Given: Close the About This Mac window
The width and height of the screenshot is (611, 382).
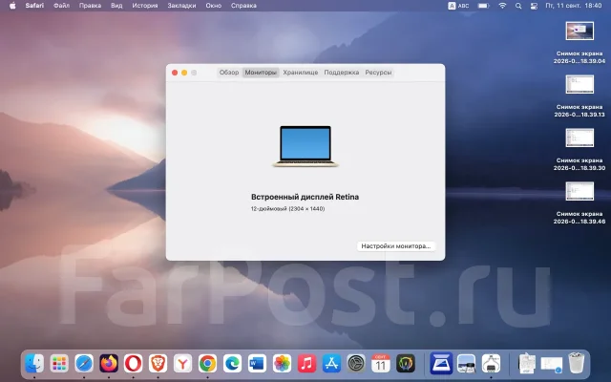Looking at the screenshot, I should [x=175, y=73].
